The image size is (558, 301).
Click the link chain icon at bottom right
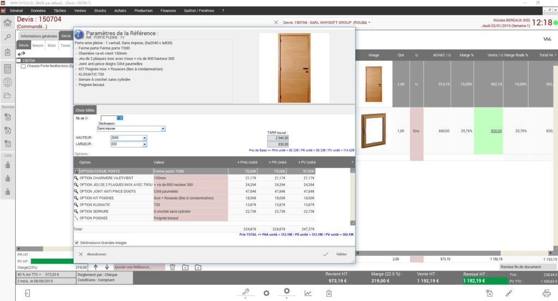click(509, 293)
